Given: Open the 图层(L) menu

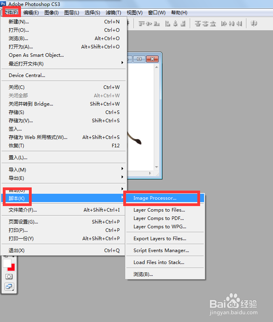Looking at the screenshot, I should [72, 13].
